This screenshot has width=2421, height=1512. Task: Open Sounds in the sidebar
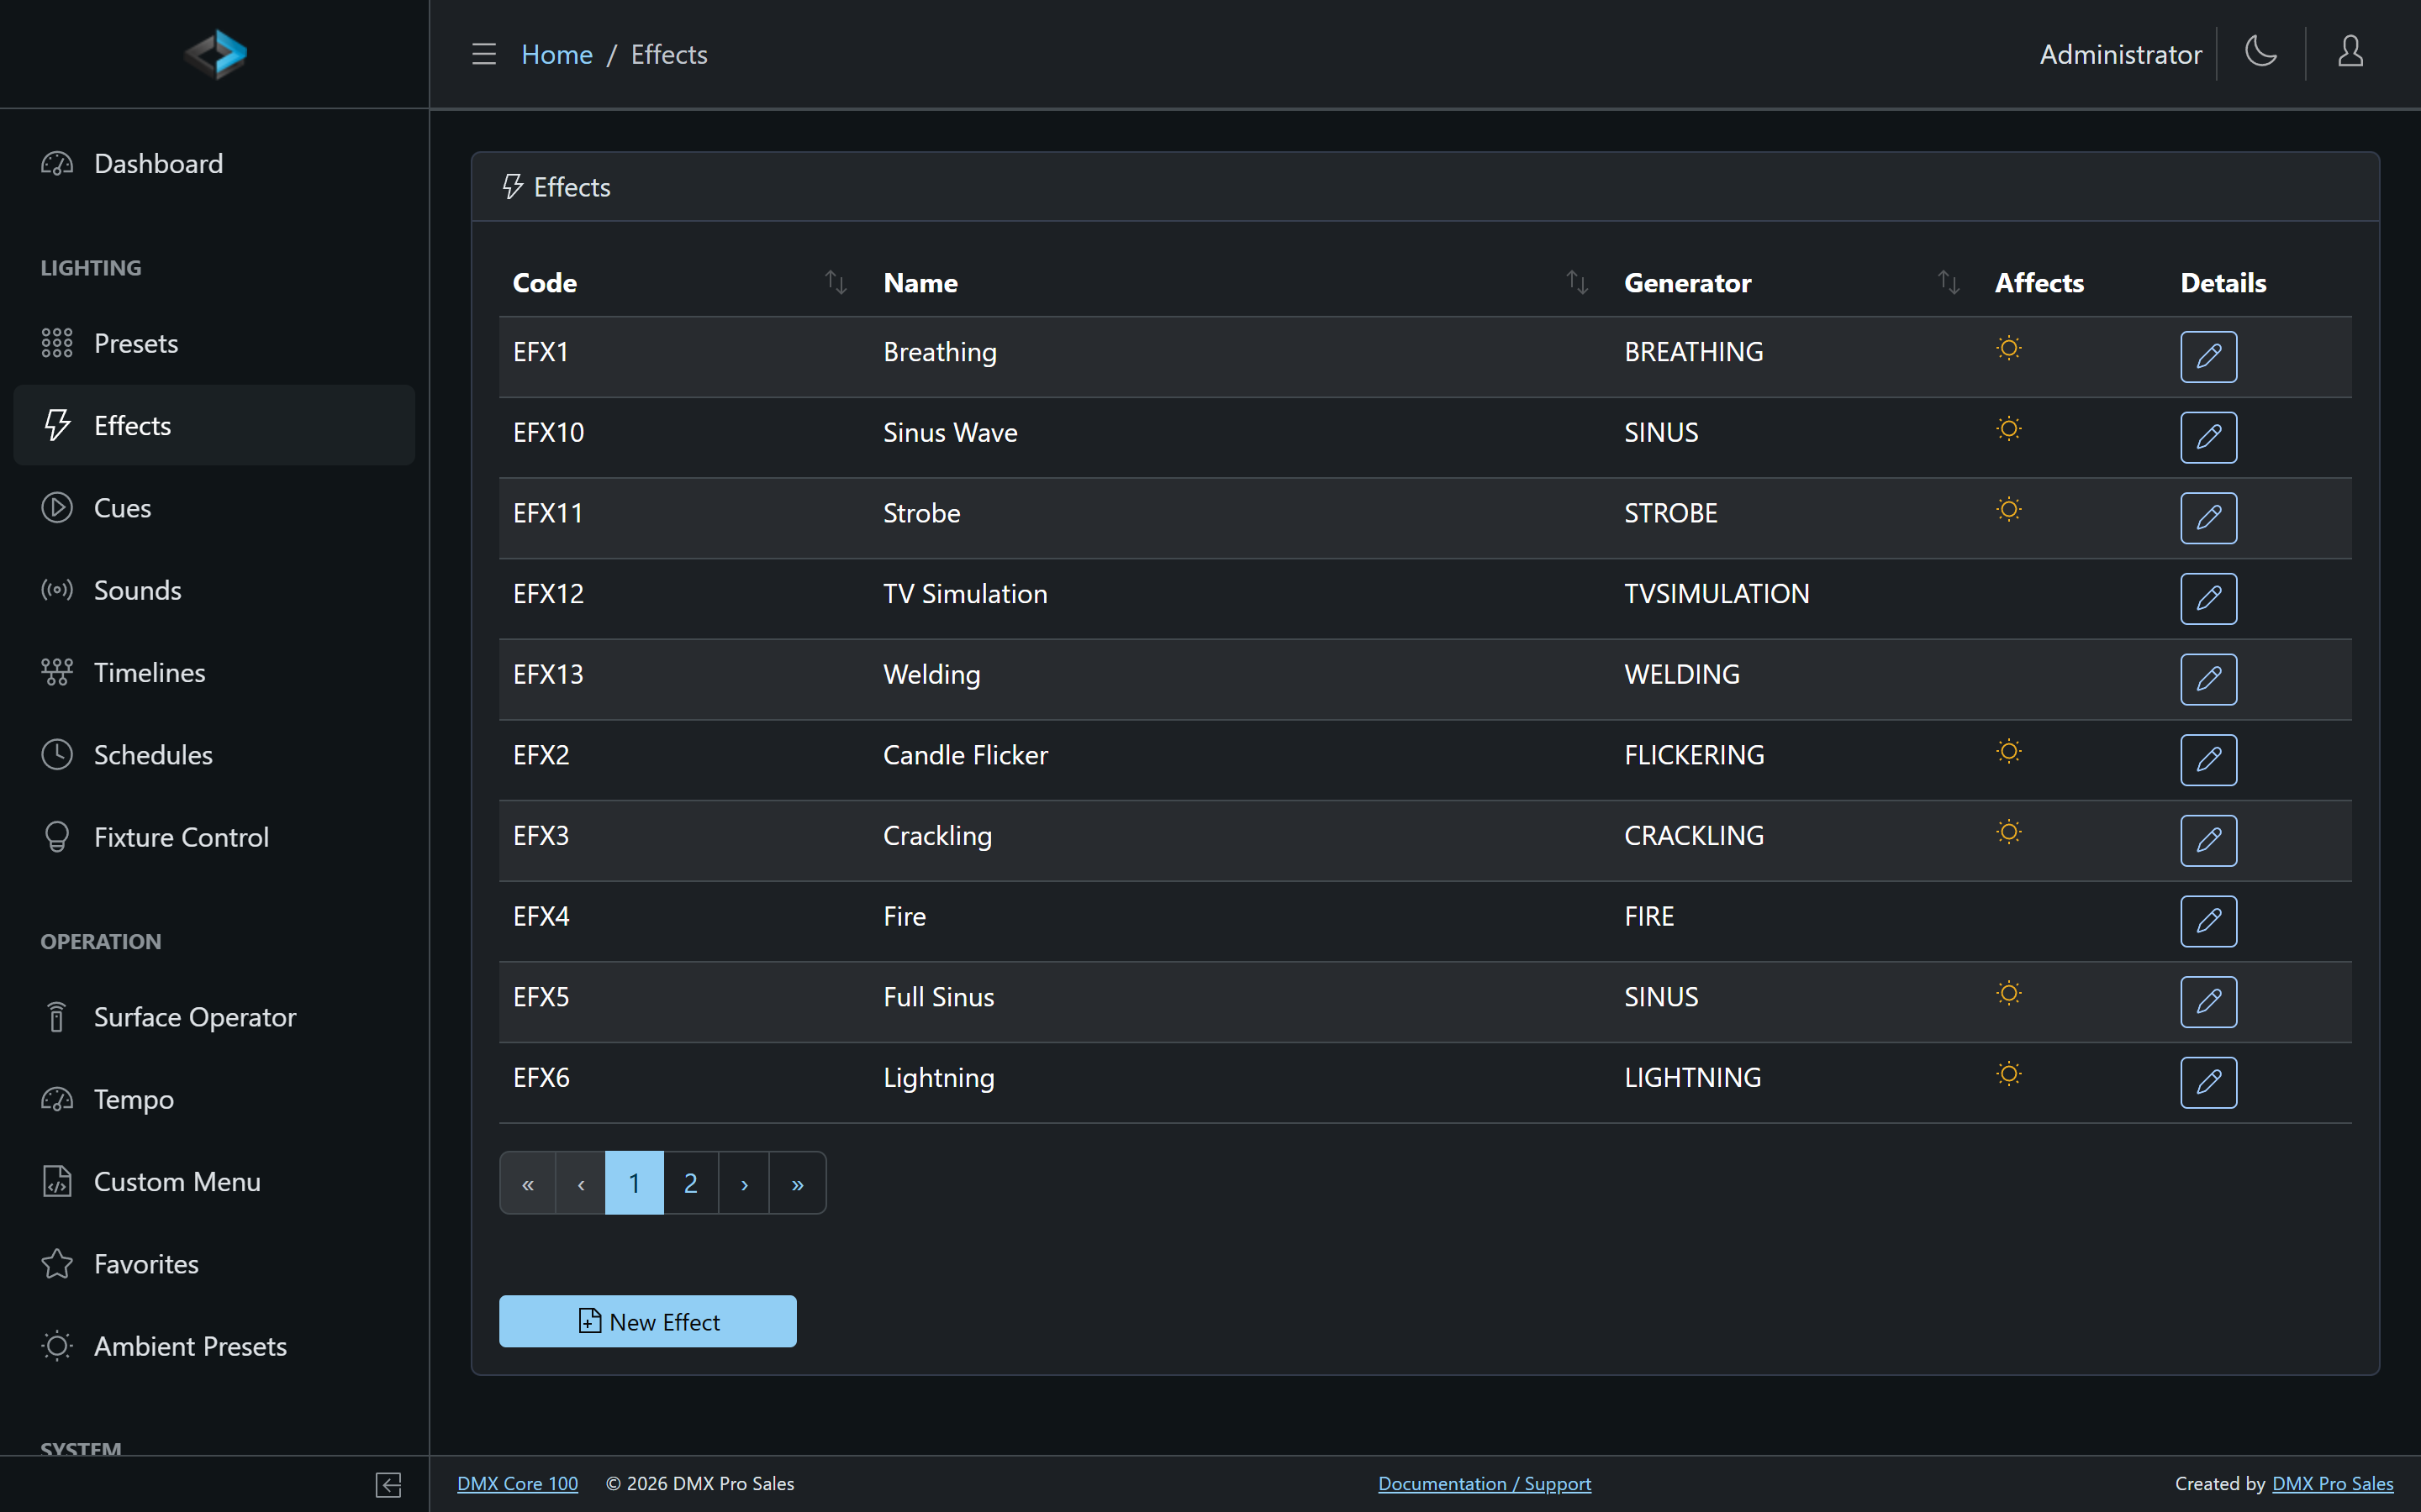point(214,590)
